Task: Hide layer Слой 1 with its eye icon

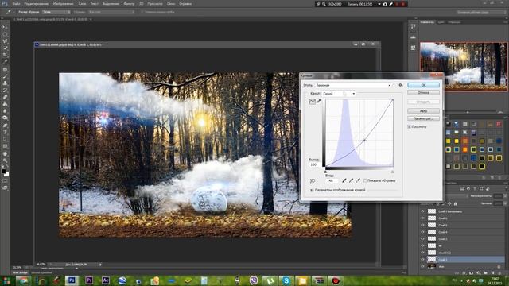Action: (x=422, y=260)
